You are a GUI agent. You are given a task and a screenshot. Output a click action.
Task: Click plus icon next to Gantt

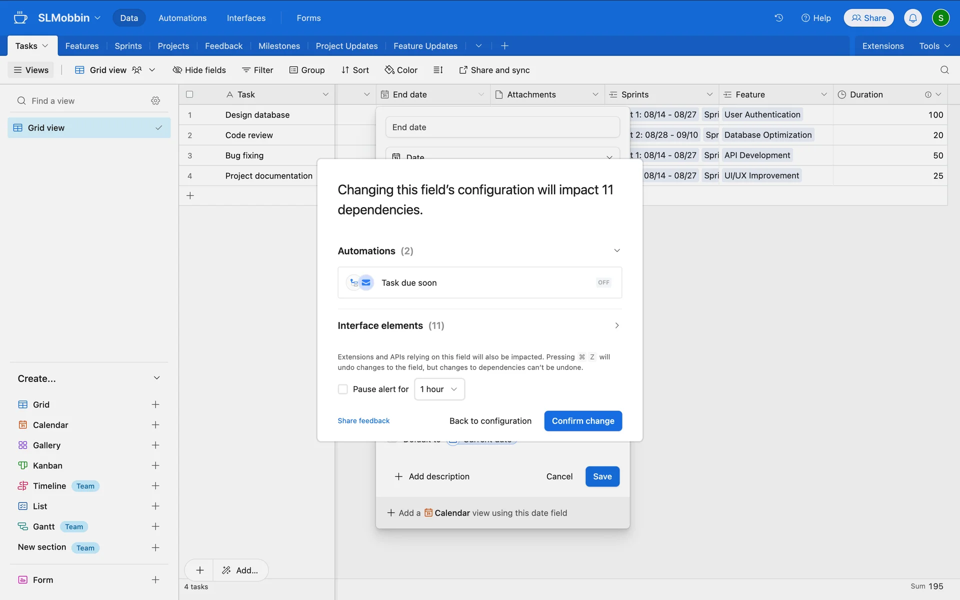(155, 526)
